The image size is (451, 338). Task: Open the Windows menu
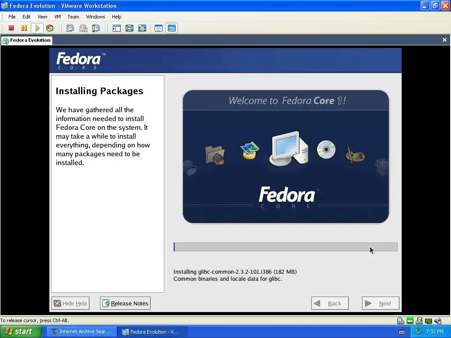click(96, 17)
